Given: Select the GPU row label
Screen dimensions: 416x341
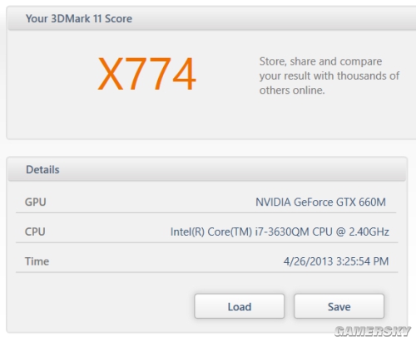Looking at the screenshot, I should pos(35,202).
